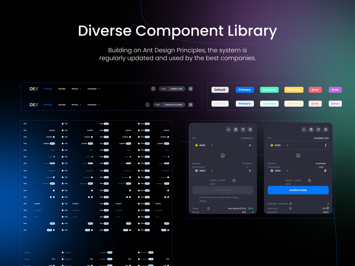Click the colorful avatar icon beside the 0xBAD7 address
The image size is (355, 266).
pos(153,89)
